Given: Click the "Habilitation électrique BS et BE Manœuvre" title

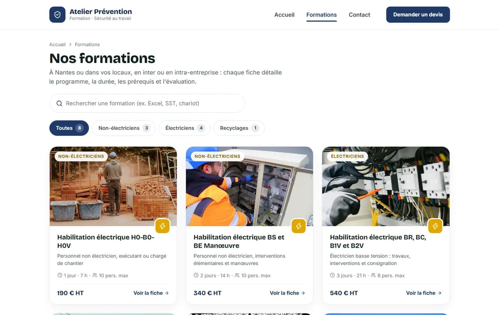Looking at the screenshot, I should click(x=239, y=241).
